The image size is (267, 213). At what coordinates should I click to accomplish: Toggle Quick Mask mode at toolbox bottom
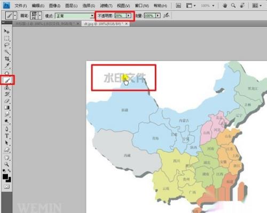pyautogui.click(x=7, y=186)
